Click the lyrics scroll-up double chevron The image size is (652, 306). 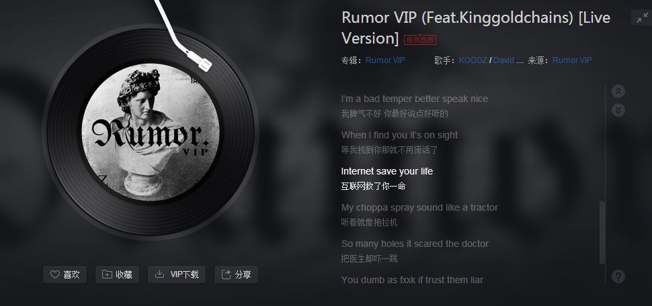(x=618, y=91)
